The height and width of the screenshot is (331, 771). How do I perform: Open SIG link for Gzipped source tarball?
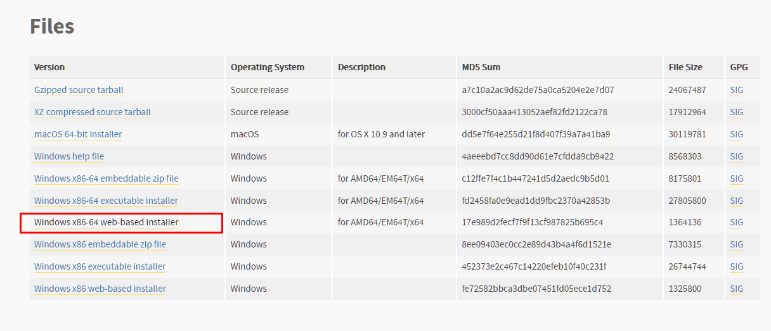pyautogui.click(x=736, y=90)
